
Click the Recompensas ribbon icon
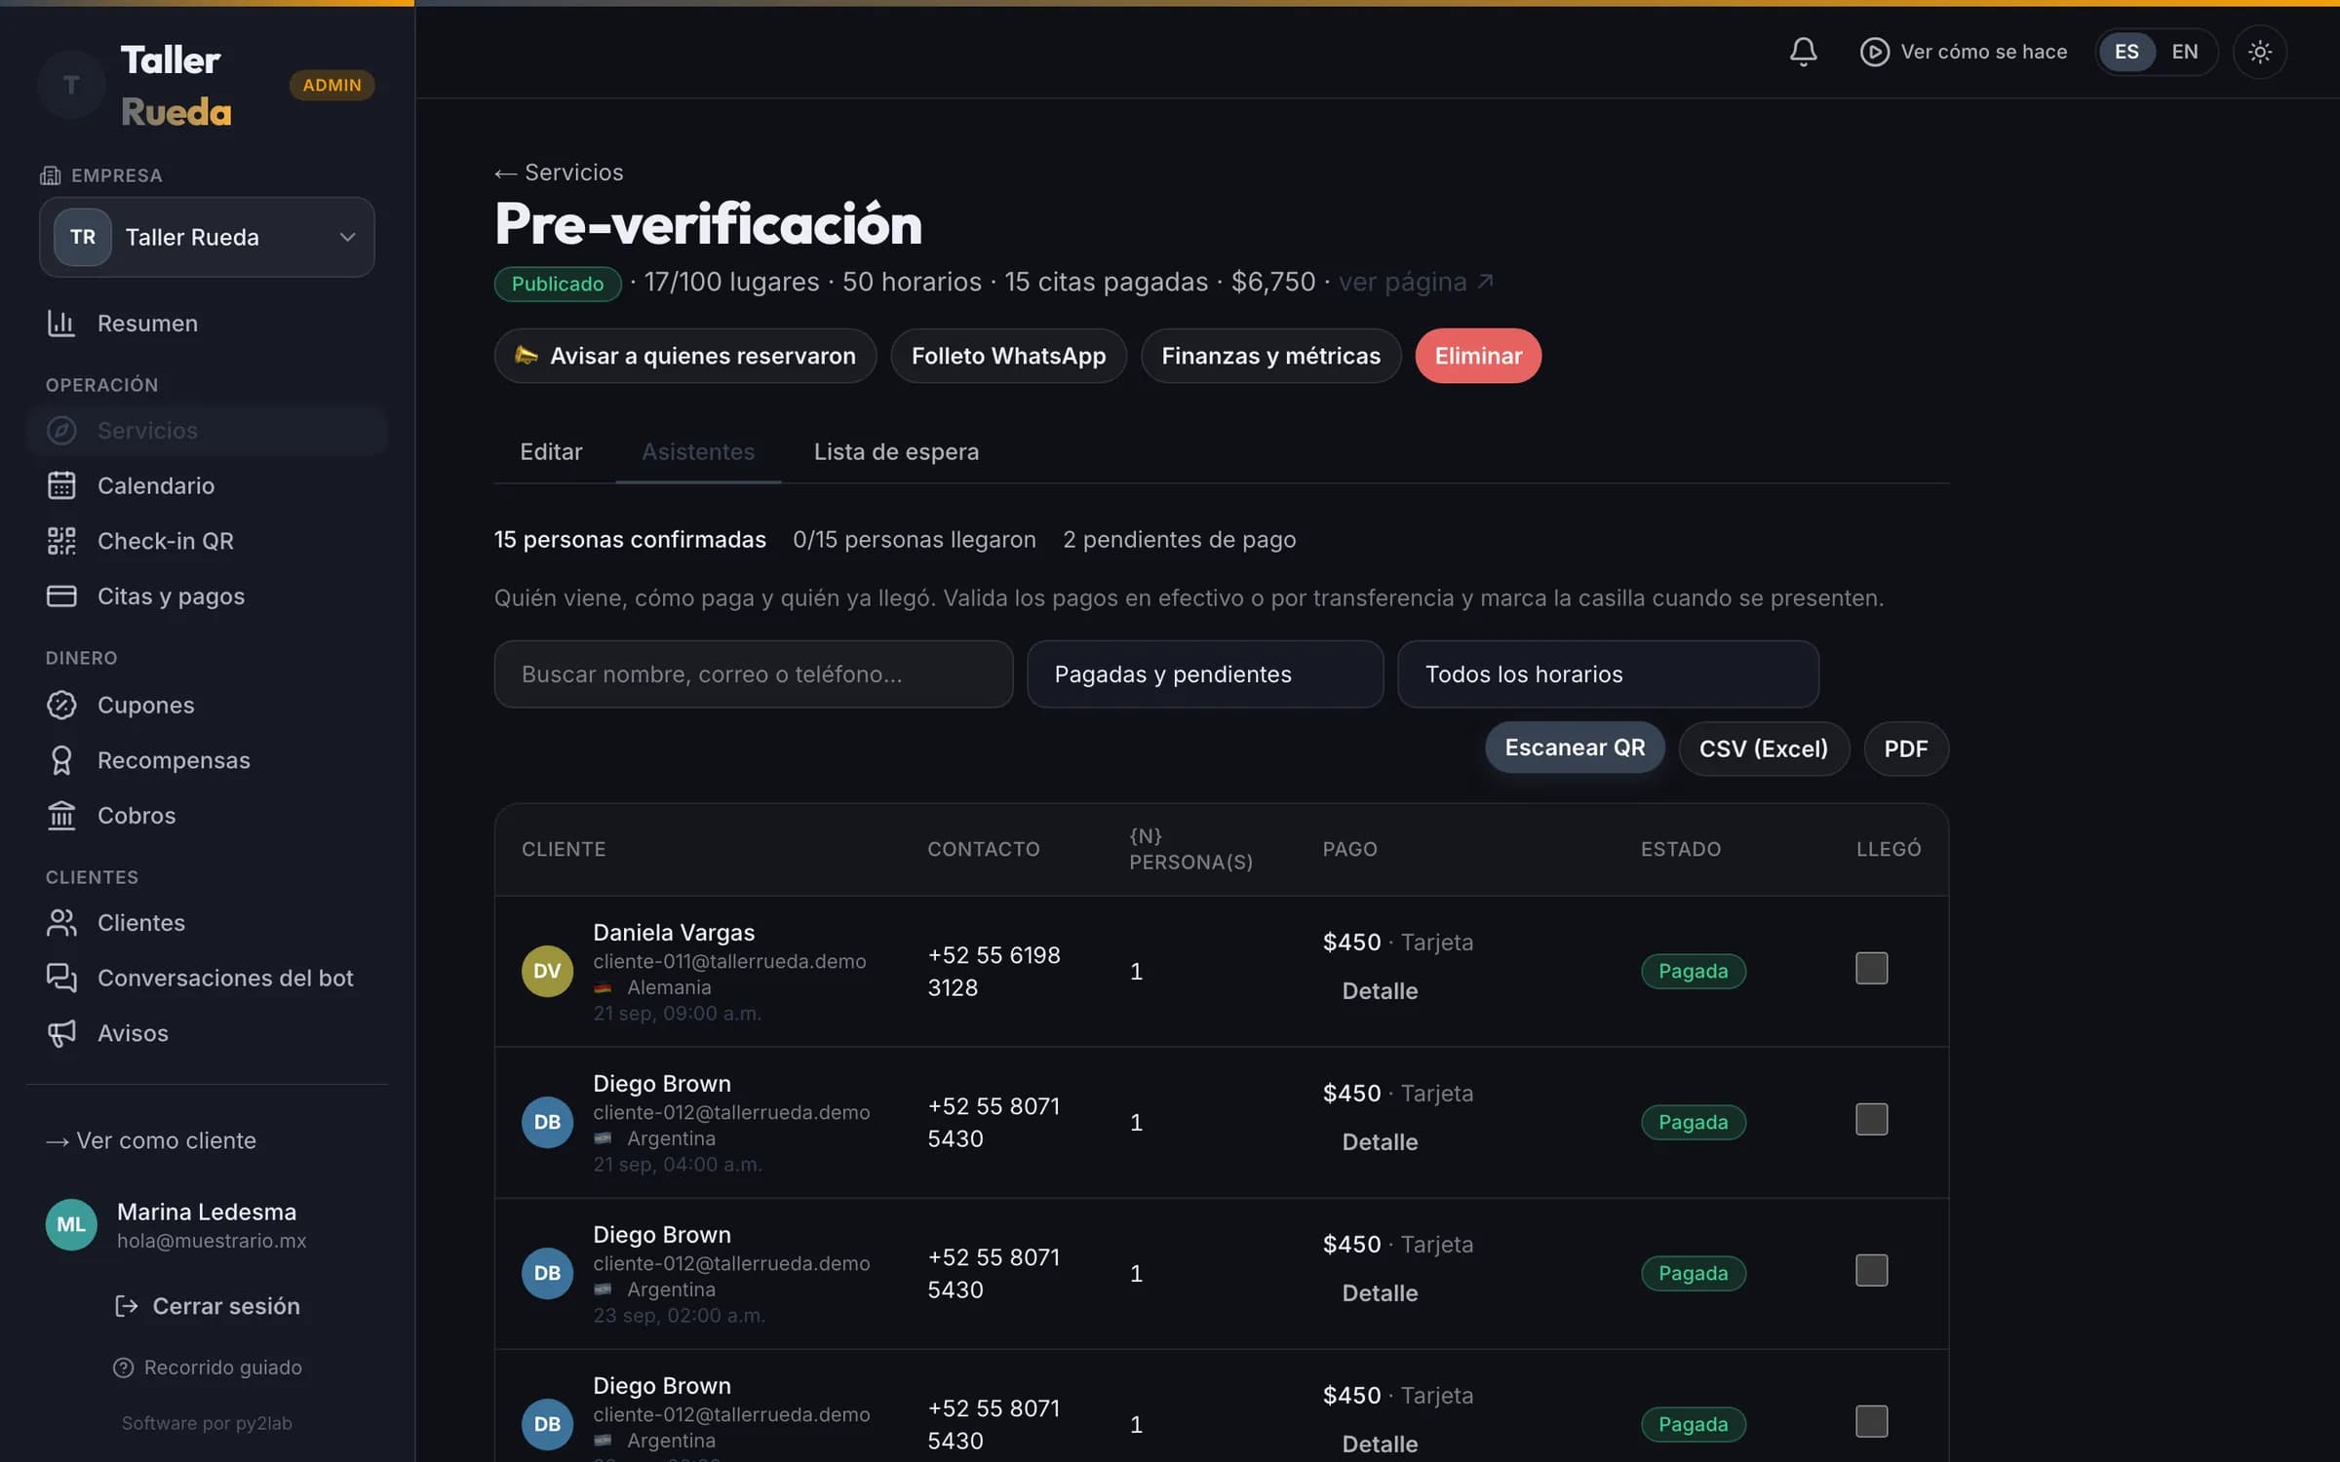tap(61, 760)
